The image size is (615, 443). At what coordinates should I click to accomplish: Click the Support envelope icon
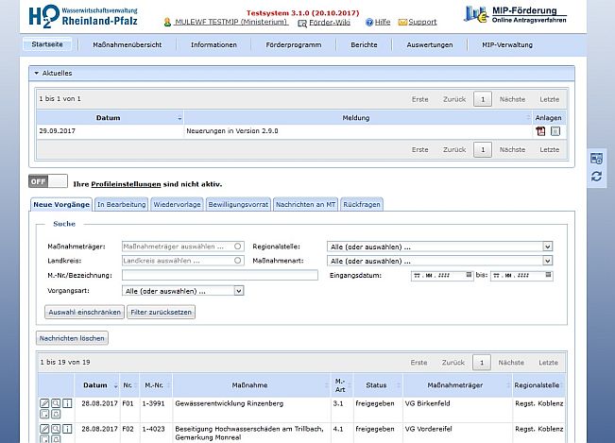pyautogui.click(x=402, y=23)
